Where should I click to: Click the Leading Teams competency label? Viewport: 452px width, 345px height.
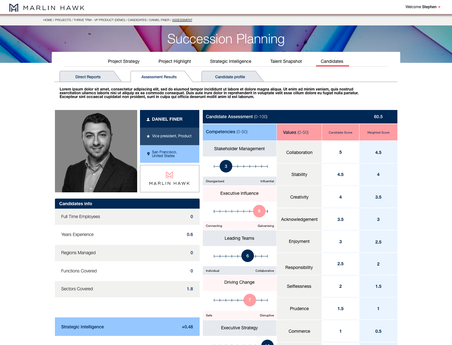pos(239,238)
